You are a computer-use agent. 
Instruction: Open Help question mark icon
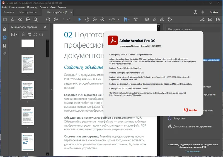coord(195,12)
